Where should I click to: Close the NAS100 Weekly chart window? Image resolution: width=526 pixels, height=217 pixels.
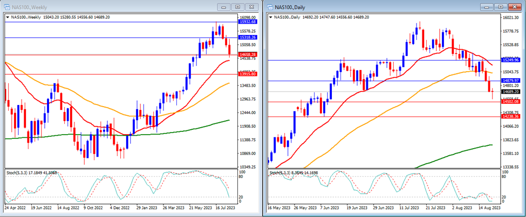click(x=252, y=6)
